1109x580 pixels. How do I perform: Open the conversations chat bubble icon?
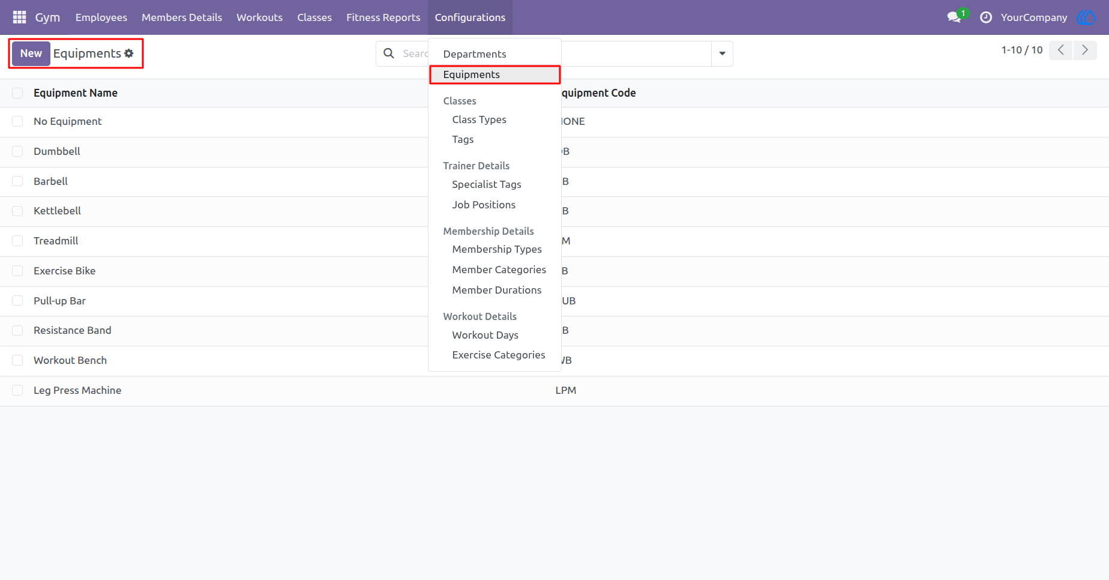pyautogui.click(x=954, y=17)
